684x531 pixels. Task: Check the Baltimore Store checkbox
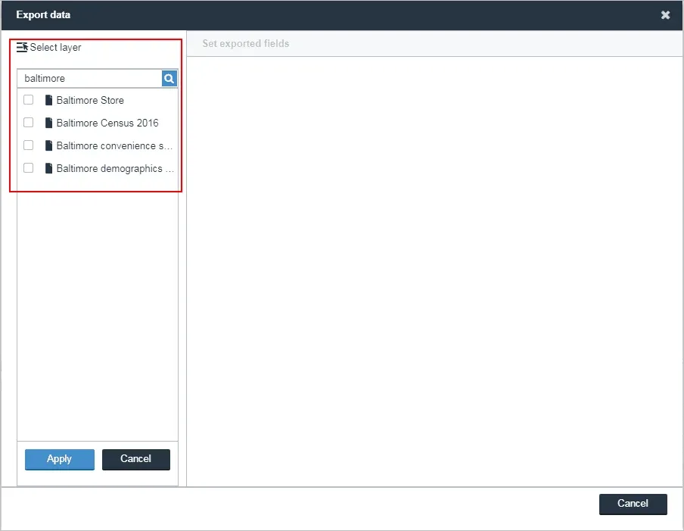[28, 99]
